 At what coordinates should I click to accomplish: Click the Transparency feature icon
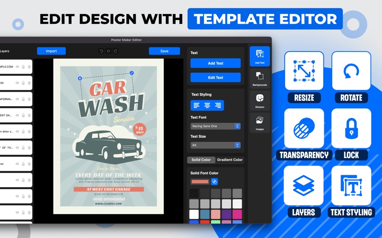coord(304,128)
